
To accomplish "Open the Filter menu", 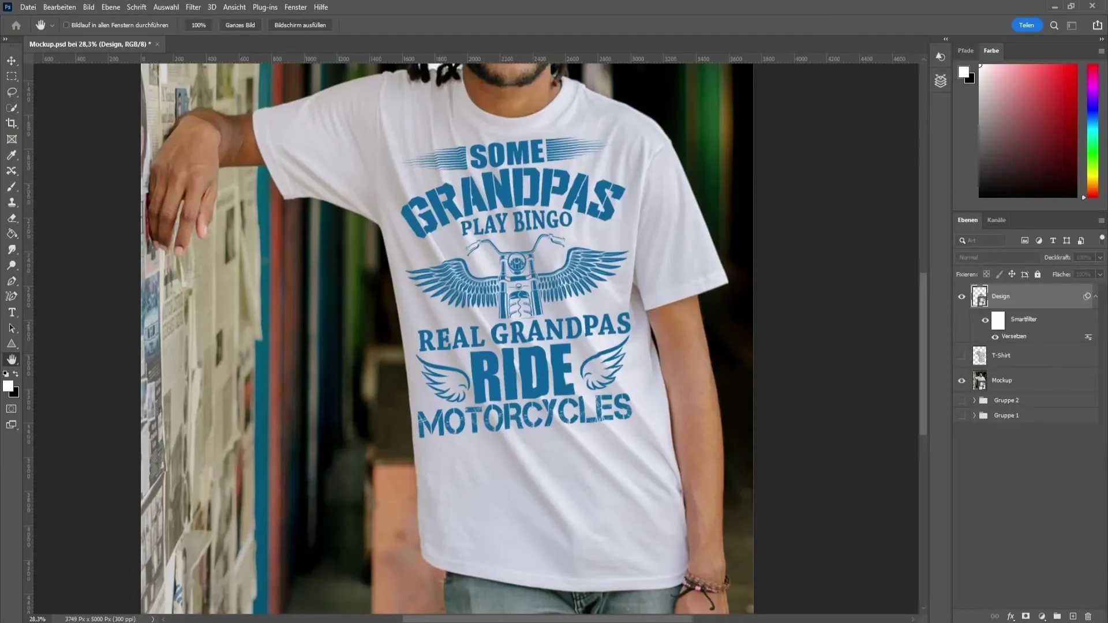I will point(193,7).
